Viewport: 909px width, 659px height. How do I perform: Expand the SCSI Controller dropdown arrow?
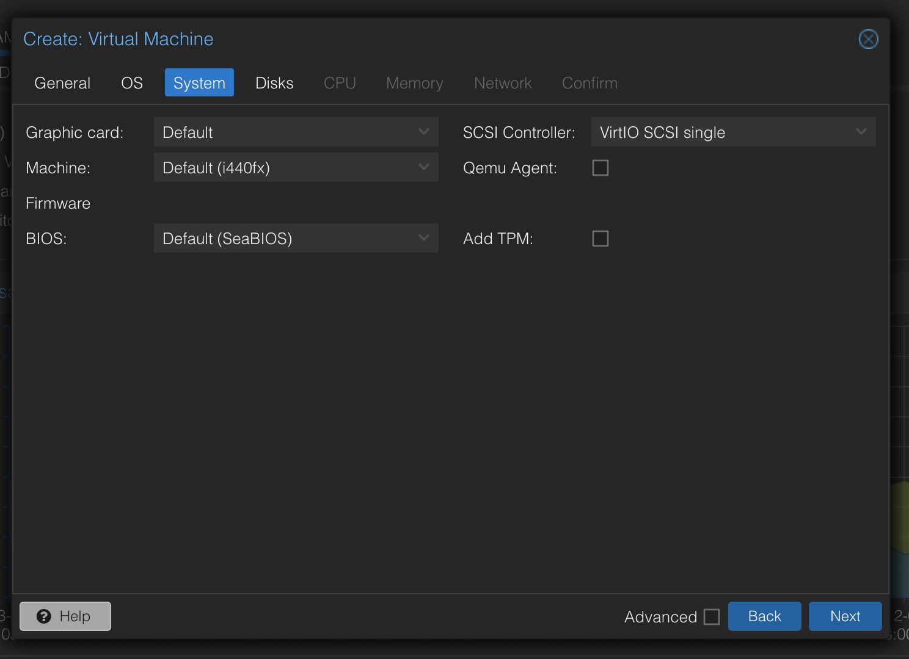[861, 132]
